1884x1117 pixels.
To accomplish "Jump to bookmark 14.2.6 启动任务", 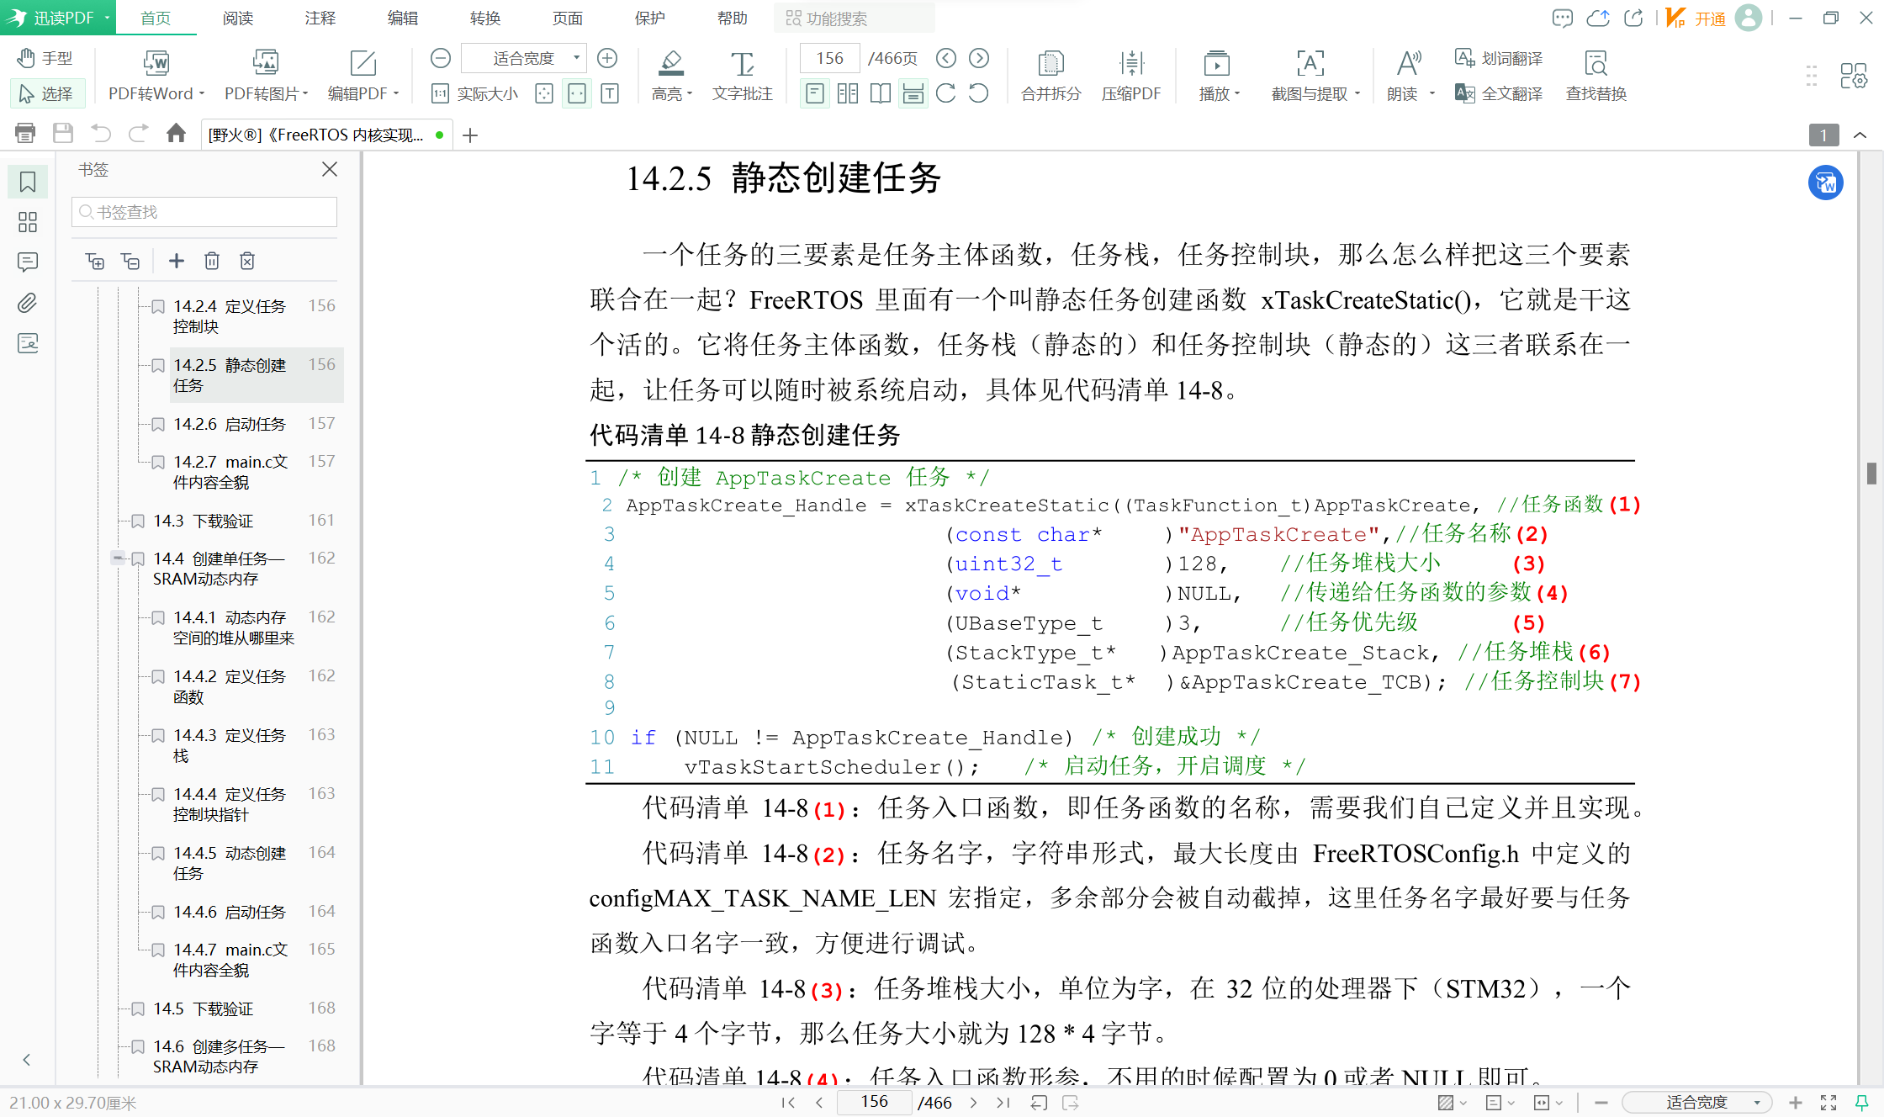I will (230, 424).
